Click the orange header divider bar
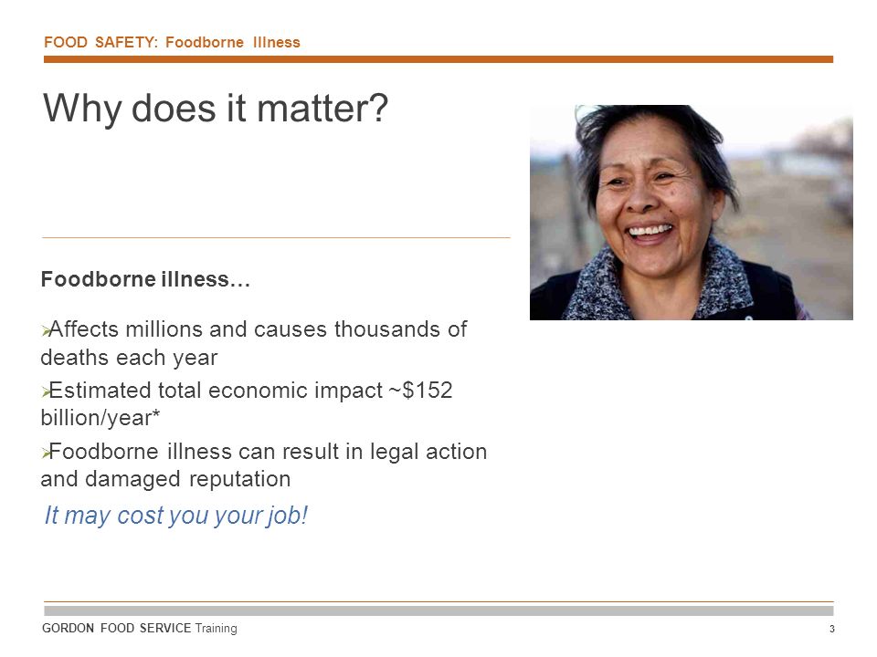Screen dimensions: 877x657 click(438, 59)
